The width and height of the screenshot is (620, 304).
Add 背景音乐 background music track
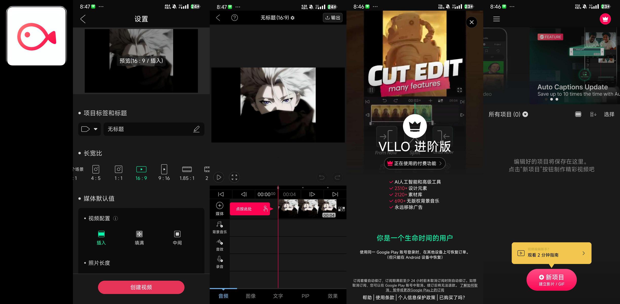[220, 227]
